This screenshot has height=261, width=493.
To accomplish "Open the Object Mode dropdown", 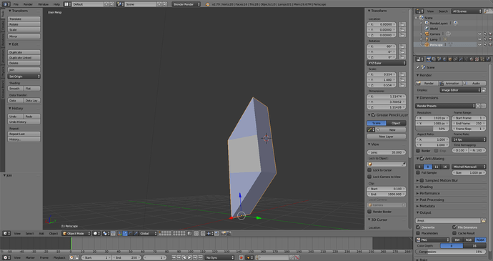I will 76,233.
